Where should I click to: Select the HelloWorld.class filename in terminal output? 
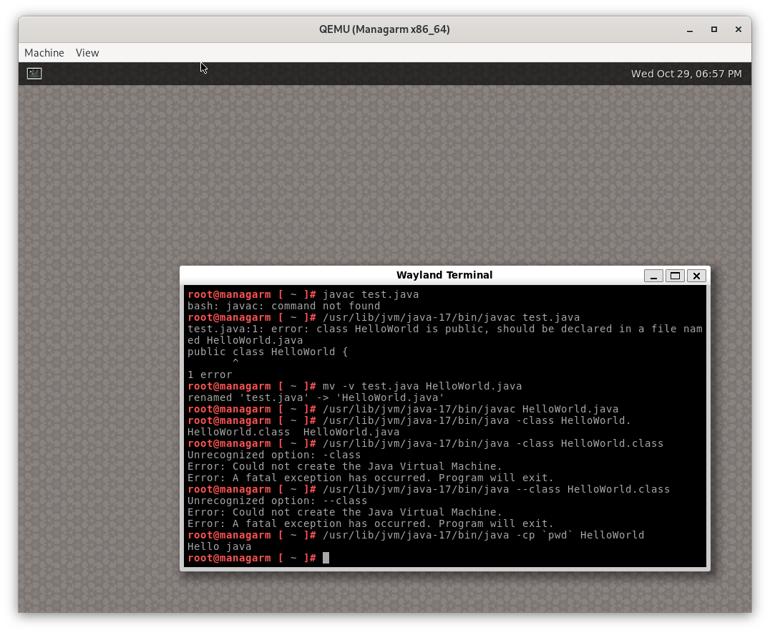pos(238,432)
